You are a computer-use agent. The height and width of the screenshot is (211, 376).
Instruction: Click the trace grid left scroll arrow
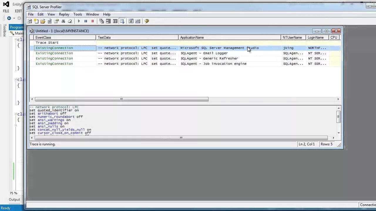[32, 99]
